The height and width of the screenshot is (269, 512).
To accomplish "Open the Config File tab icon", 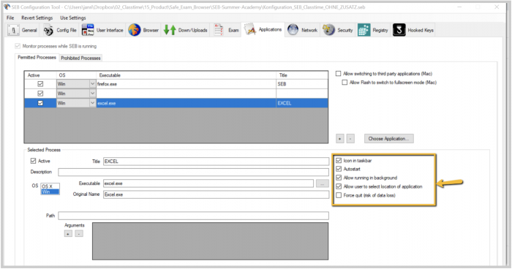I will tap(48, 30).
